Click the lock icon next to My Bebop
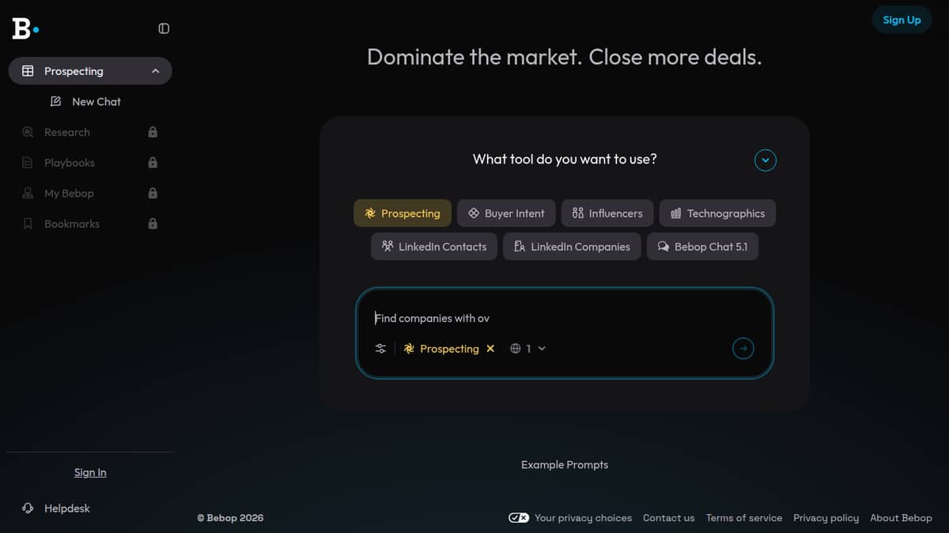Screen dimensions: 949x533 tap(153, 193)
